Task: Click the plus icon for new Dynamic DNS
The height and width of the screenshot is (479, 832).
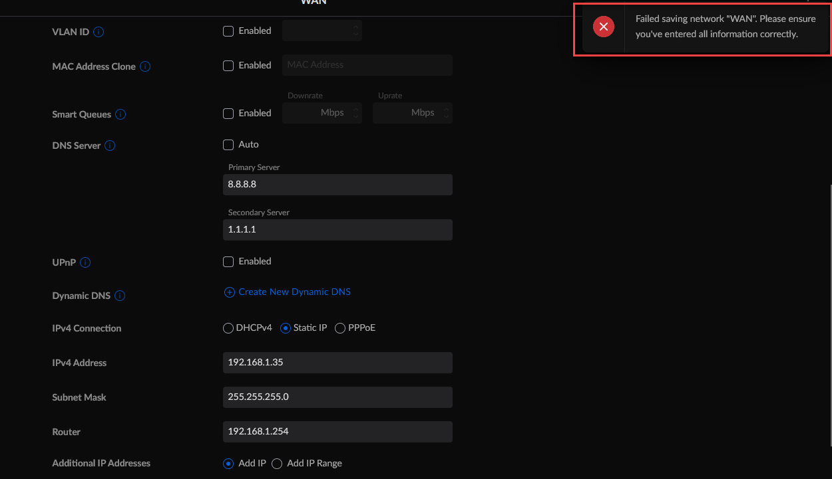Action: [230, 292]
